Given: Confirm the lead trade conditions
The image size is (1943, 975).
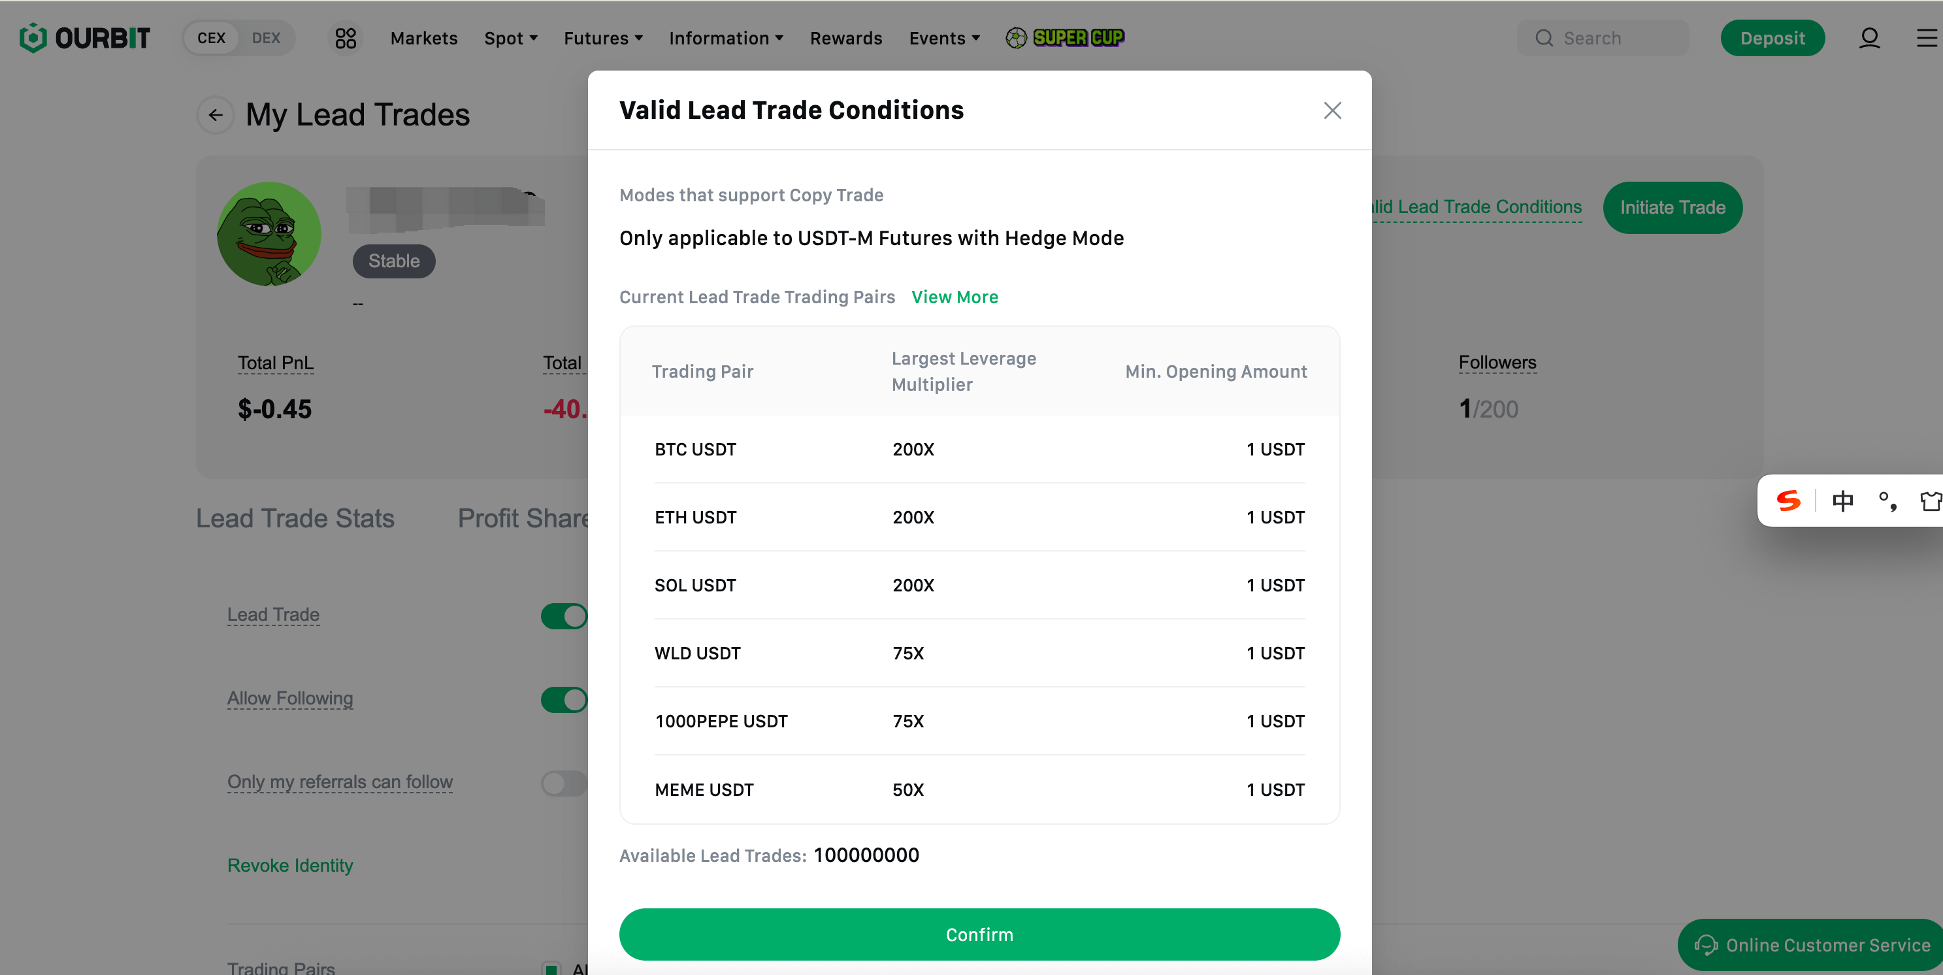Looking at the screenshot, I should (x=979, y=934).
